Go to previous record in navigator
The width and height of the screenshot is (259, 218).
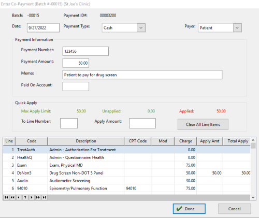(x=19, y=197)
